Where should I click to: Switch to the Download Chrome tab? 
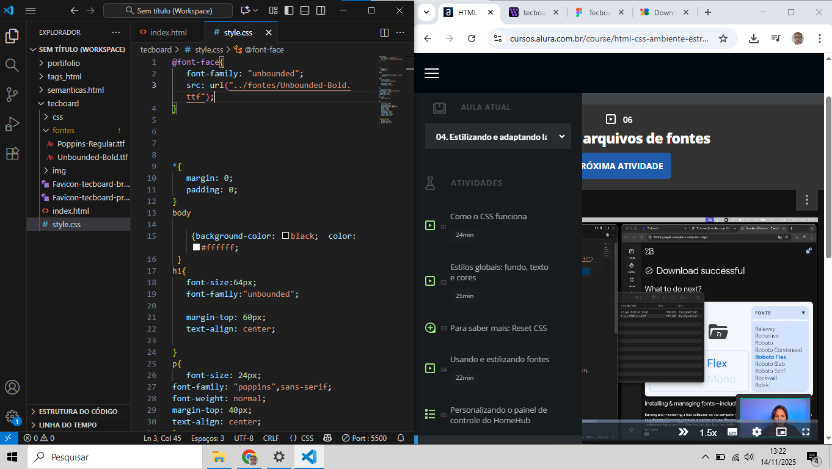click(663, 12)
